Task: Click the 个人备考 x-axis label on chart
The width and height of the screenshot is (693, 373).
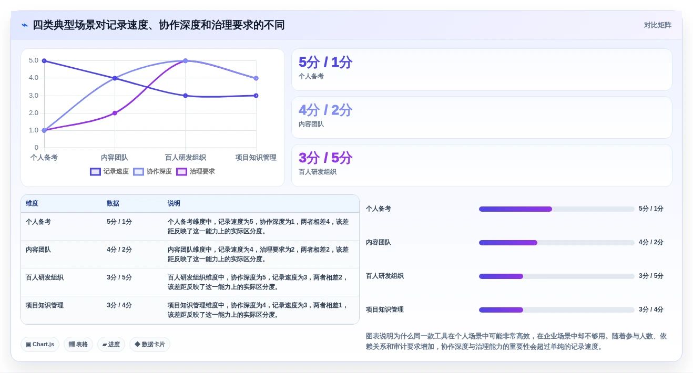Action: (44, 158)
